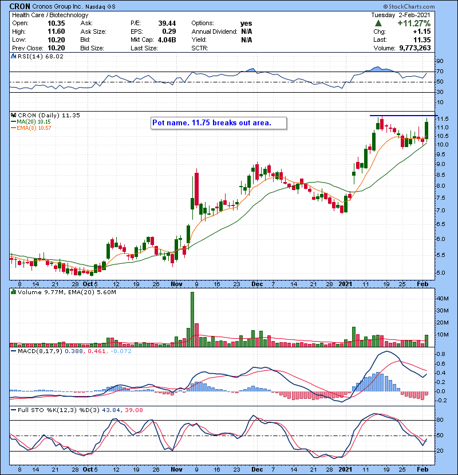Click the stochastic %K value 43.84
The image size is (458, 475).
[110, 410]
